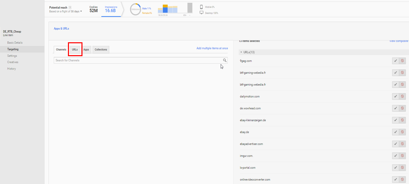Include ls-portal.com with its checkmark button
Viewport: 409px width, 184px height.
(395, 168)
